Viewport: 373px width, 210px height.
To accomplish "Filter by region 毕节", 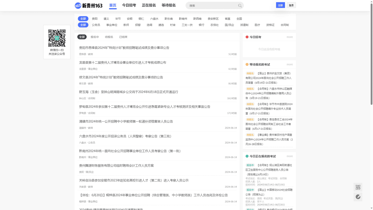I will tap(118, 19).
